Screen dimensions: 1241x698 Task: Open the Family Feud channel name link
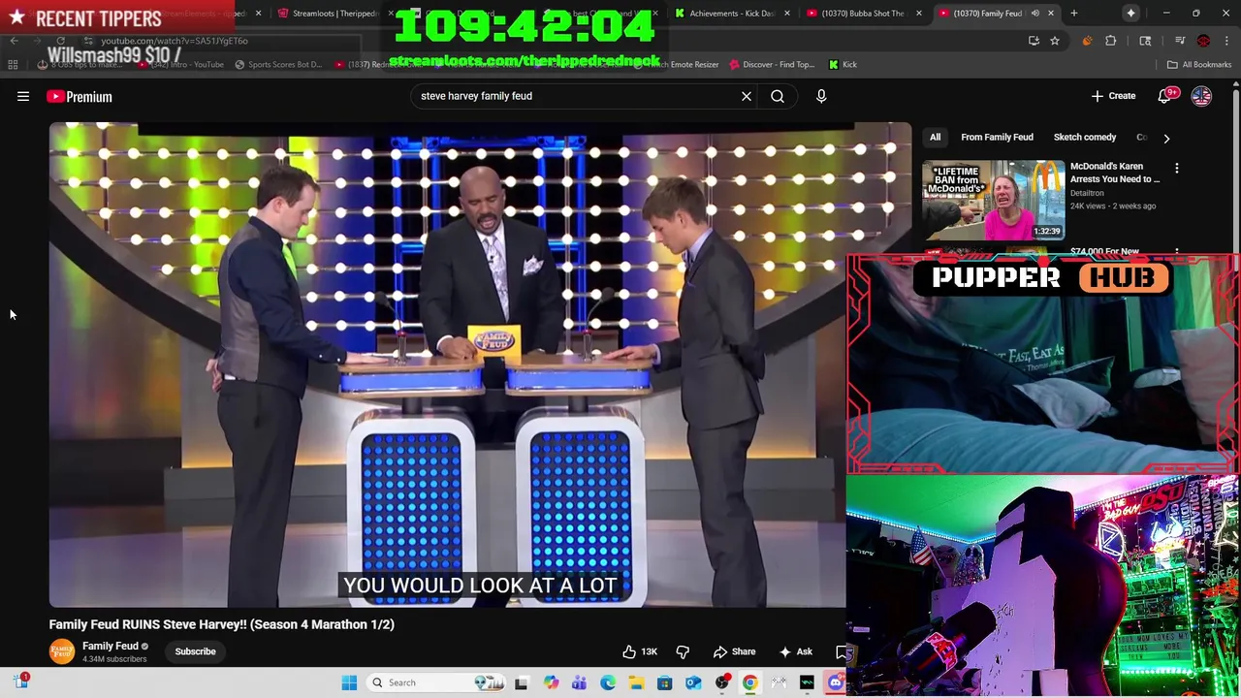(x=111, y=646)
